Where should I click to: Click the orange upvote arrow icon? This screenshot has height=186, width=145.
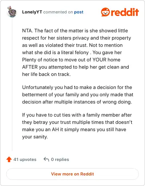tap(9, 159)
